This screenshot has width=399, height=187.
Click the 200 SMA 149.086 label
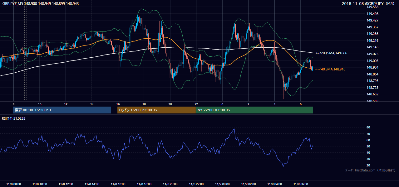pos(331,53)
